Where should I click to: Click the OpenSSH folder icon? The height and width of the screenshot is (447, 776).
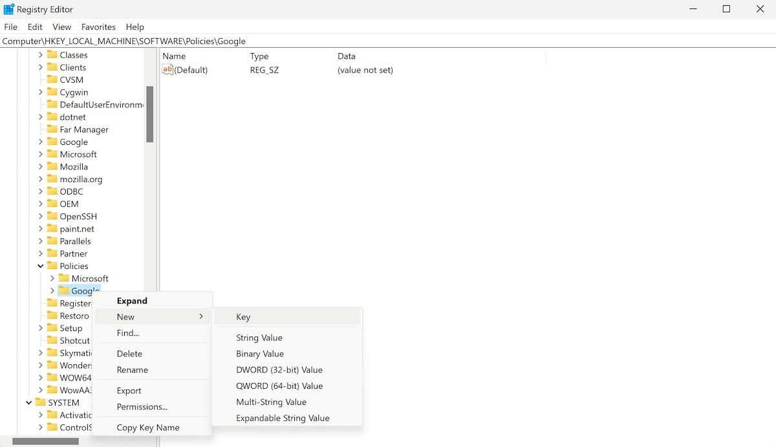(x=54, y=216)
